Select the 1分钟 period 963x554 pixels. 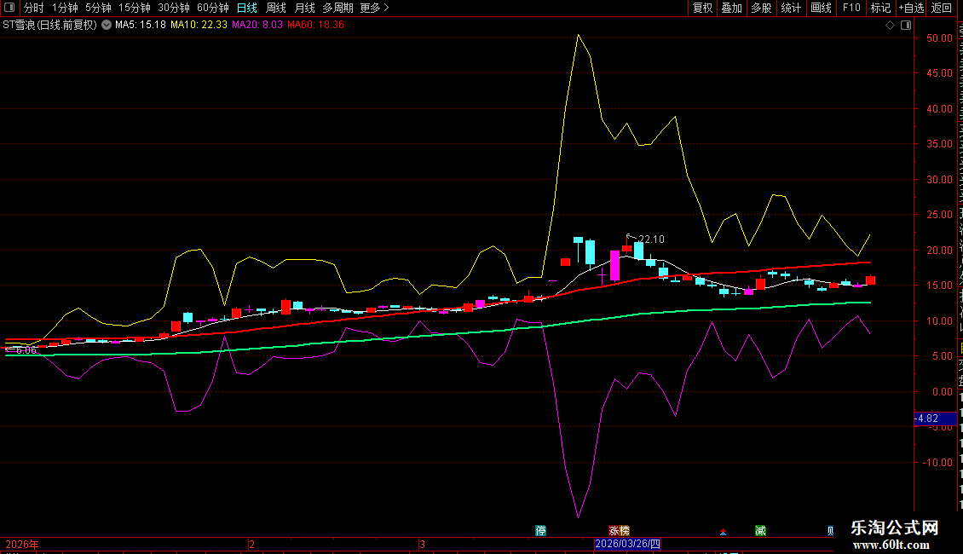(x=65, y=8)
